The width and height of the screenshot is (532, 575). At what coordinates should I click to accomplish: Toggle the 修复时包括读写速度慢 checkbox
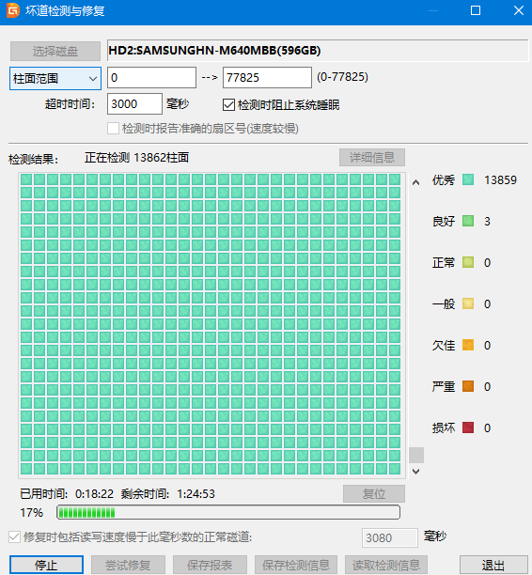[x=14, y=537]
